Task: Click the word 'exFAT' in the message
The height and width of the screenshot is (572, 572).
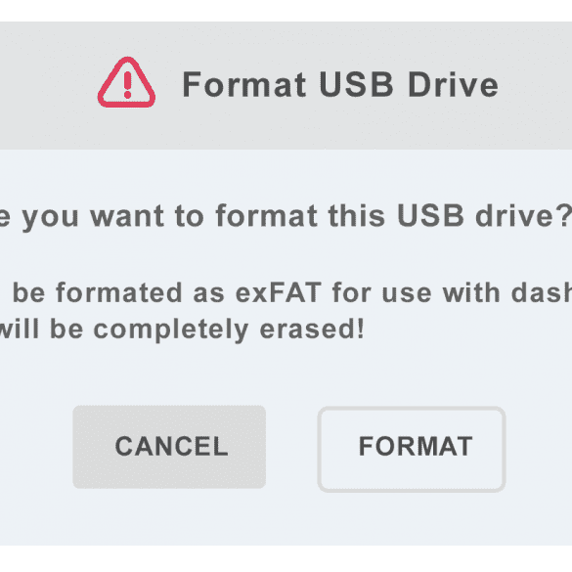Action: point(279,293)
